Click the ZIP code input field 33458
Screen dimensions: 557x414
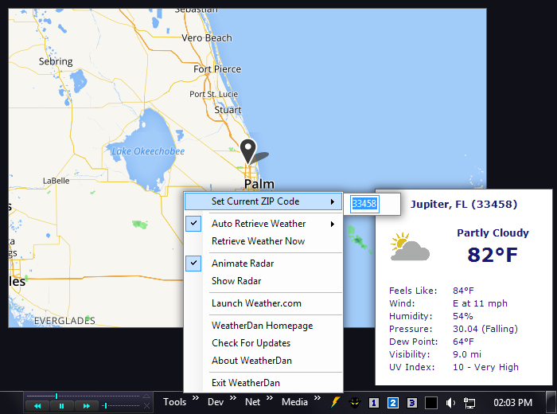tap(364, 204)
